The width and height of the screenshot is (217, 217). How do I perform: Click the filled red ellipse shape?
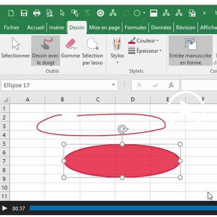coord(122,161)
